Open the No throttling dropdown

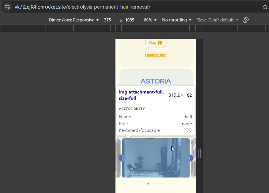coord(177,20)
